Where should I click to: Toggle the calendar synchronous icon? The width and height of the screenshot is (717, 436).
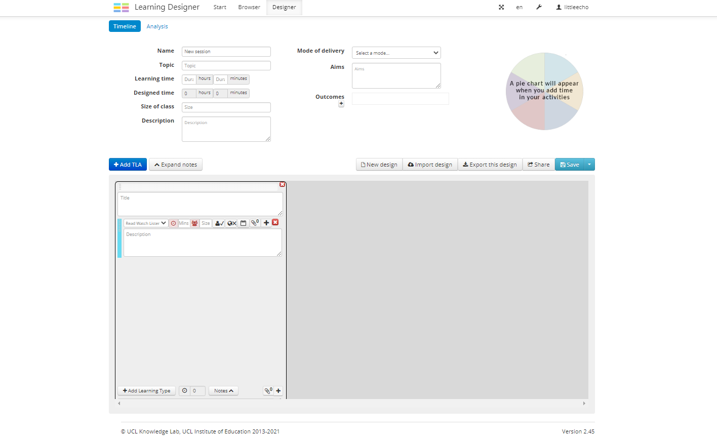(243, 223)
